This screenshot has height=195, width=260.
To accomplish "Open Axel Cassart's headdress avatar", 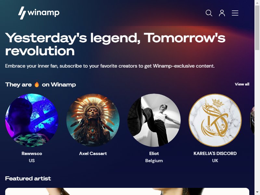I will click(93, 120).
